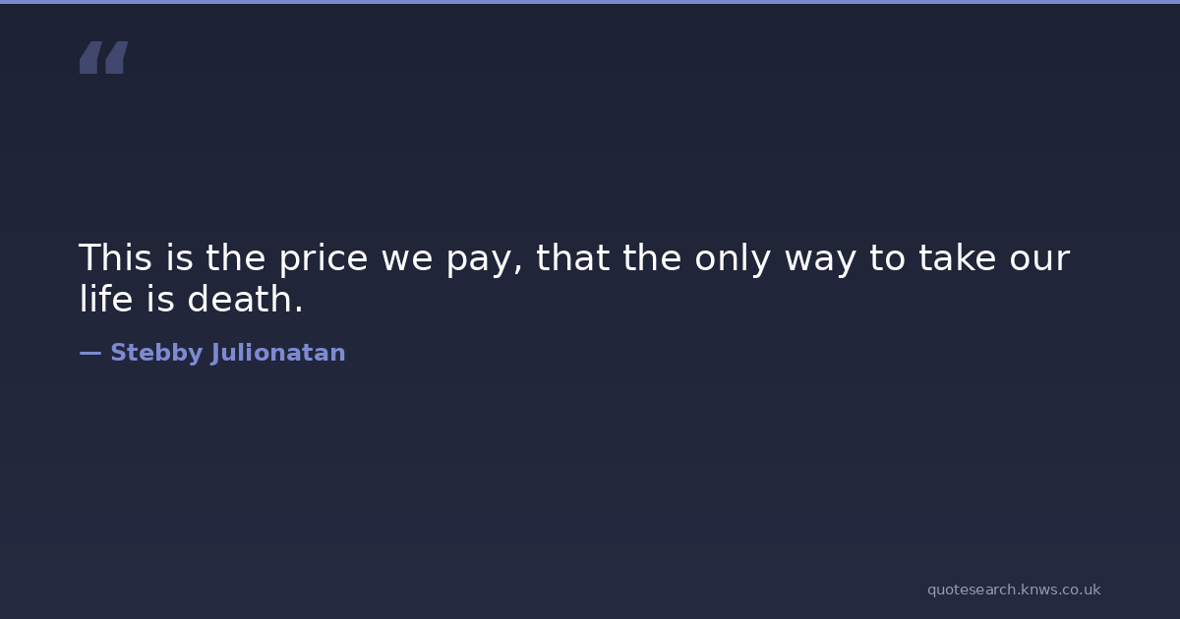
Task: Click the word "take" in the quote
Action: [x=958, y=258]
